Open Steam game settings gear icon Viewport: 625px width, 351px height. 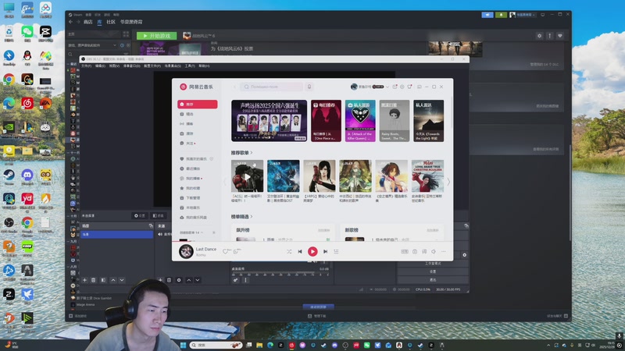tap(539, 36)
